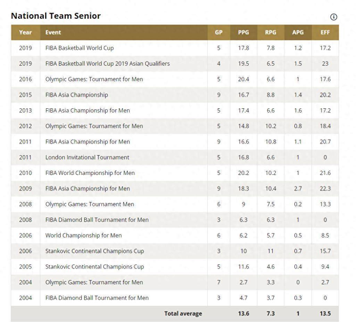Select the 2006 World Championship for Men row
The height and width of the screenshot is (327, 356).
click(x=84, y=235)
